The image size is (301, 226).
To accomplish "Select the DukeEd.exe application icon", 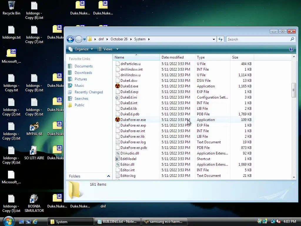I will pyautogui.click(x=118, y=86).
